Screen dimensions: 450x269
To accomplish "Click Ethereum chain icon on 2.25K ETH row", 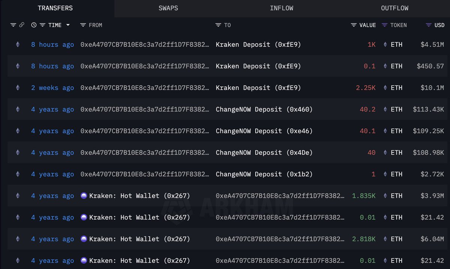I will tap(18, 88).
